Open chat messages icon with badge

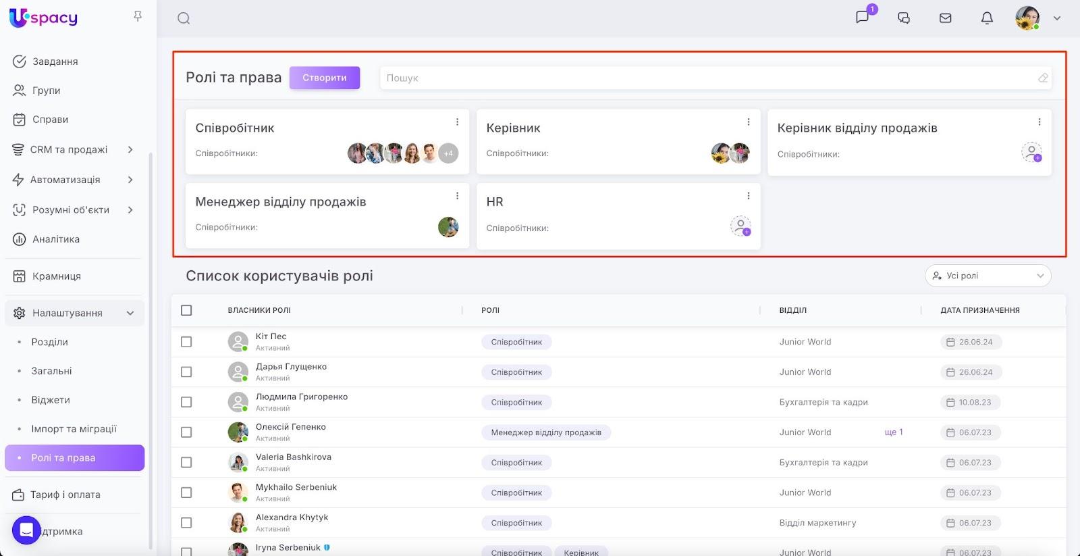(863, 17)
